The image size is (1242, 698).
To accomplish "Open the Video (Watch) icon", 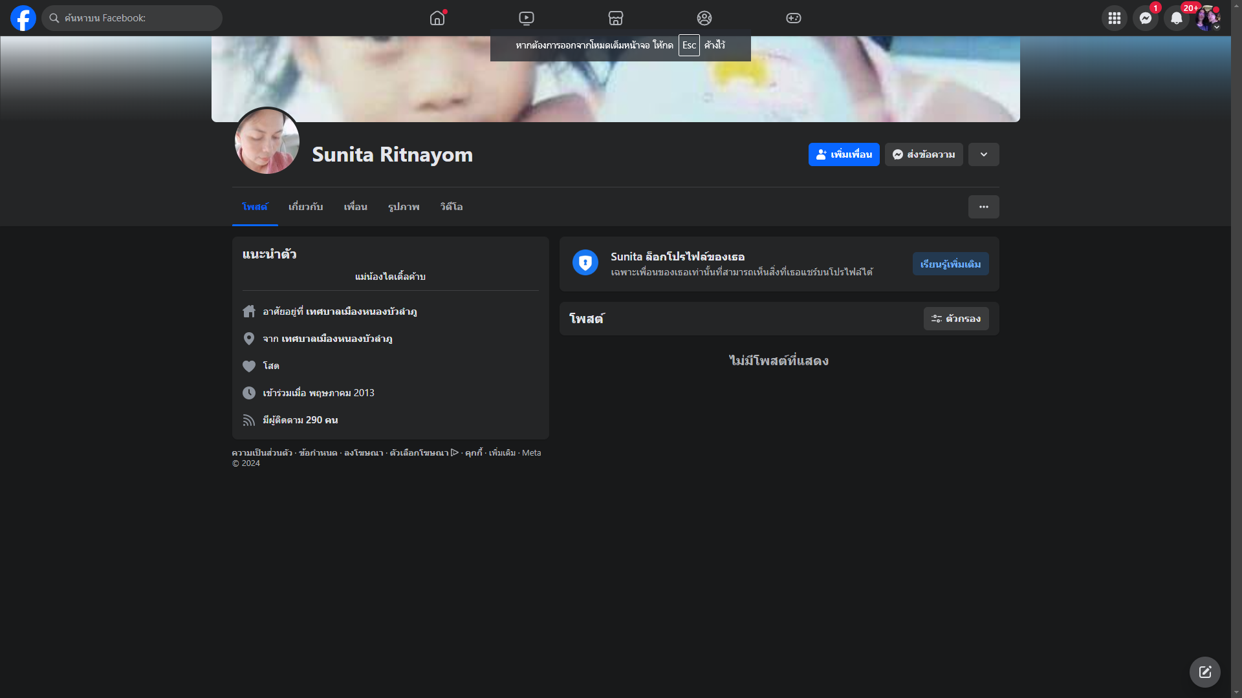I will click(527, 18).
